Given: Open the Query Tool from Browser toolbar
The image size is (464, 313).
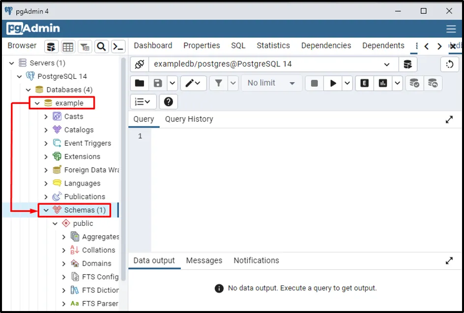Looking at the screenshot, I should point(52,47).
